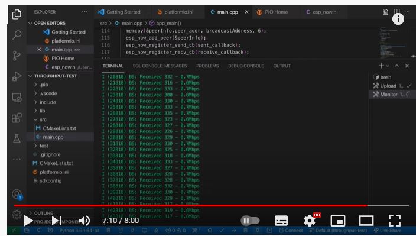The width and height of the screenshot is (416, 236).
Task: Select the Monitor task terminal
Action: tap(392, 94)
